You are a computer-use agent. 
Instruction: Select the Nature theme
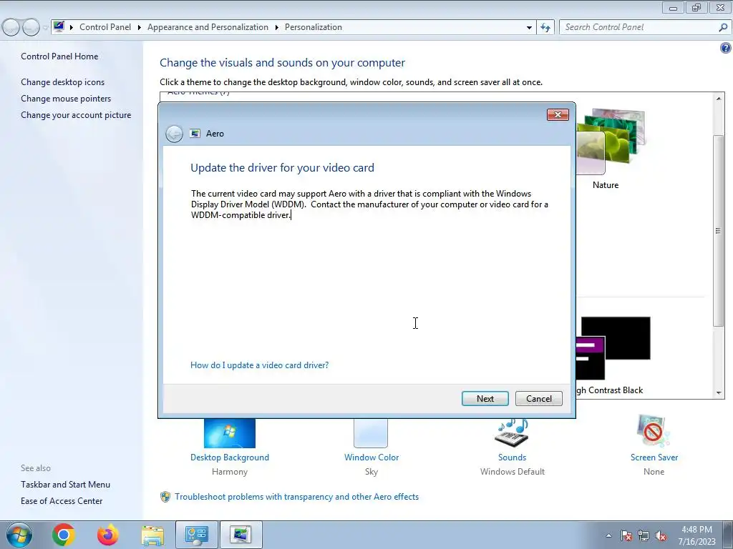(x=611, y=149)
